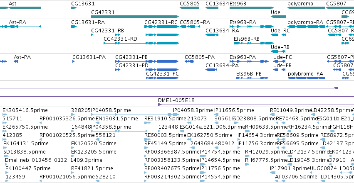The height and width of the screenshot is (183, 354).
Task: Open EST RH12029.5prime
Action: point(266,152)
